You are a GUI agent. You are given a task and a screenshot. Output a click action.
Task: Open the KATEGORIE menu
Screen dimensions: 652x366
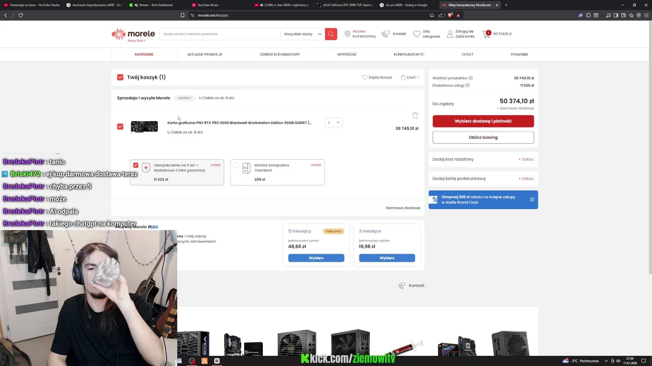(x=144, y=54)
